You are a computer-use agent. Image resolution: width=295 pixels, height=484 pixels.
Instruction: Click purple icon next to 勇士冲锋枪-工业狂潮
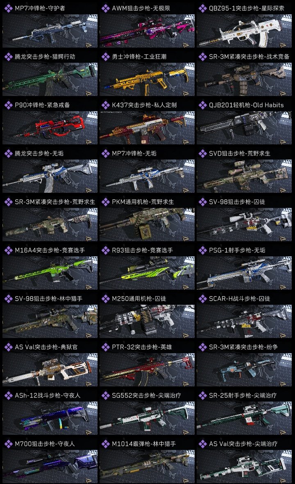105,57
